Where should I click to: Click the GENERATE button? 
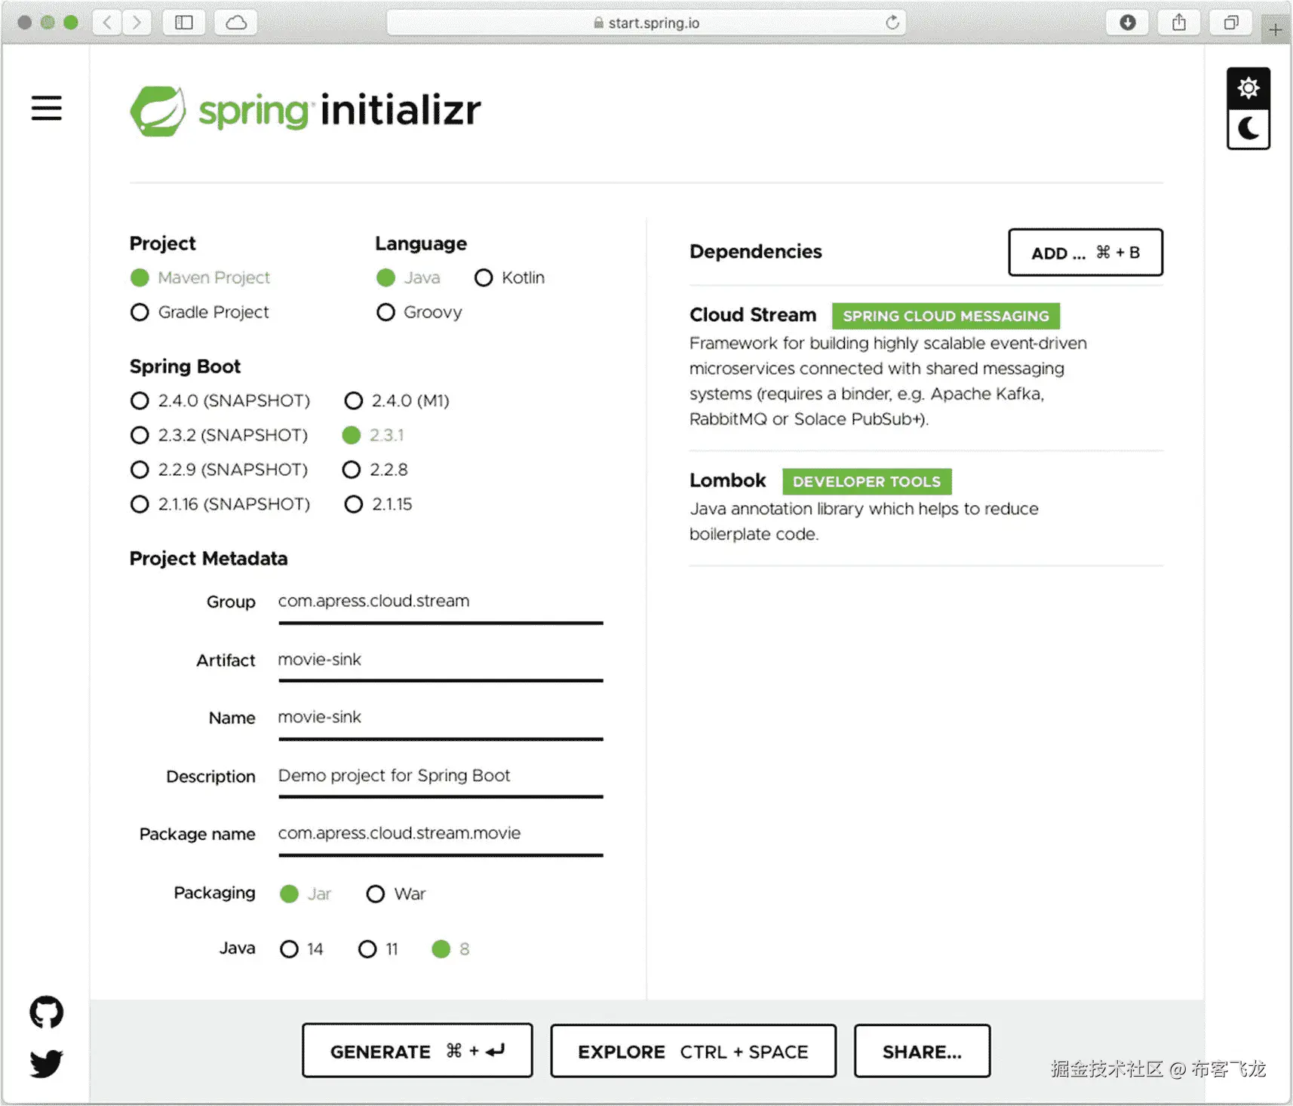pos(417,1050)
